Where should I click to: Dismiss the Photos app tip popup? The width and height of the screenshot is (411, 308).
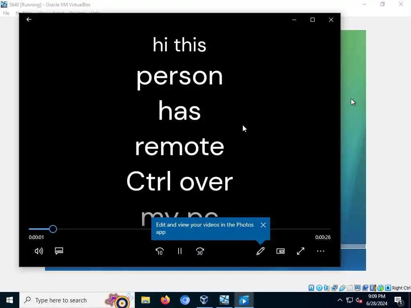click(263, 225)
